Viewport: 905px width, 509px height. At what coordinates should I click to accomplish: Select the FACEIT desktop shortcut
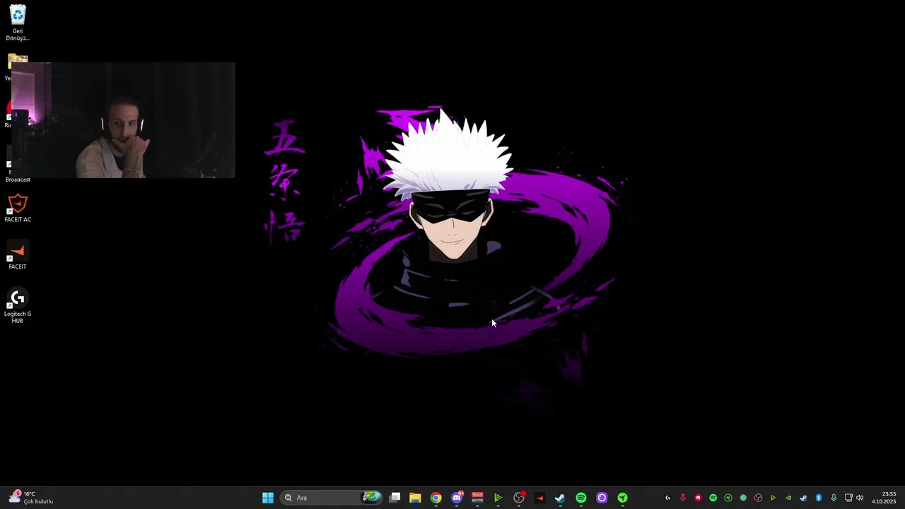18,255
